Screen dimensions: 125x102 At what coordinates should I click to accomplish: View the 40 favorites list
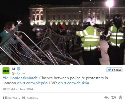[x=30, y=98]
